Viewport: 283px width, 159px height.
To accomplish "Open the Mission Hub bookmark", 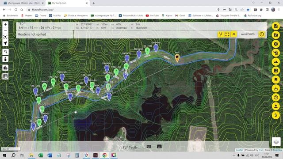I will point(131,16).
